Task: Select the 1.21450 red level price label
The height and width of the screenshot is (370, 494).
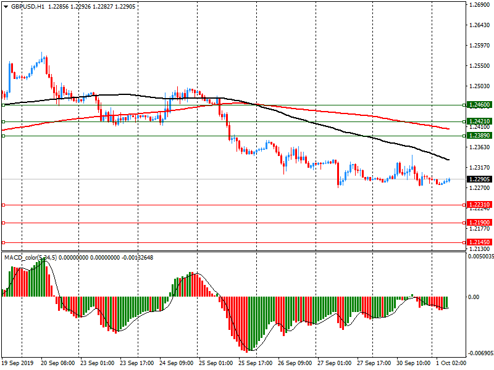Action: coord(479,242)
